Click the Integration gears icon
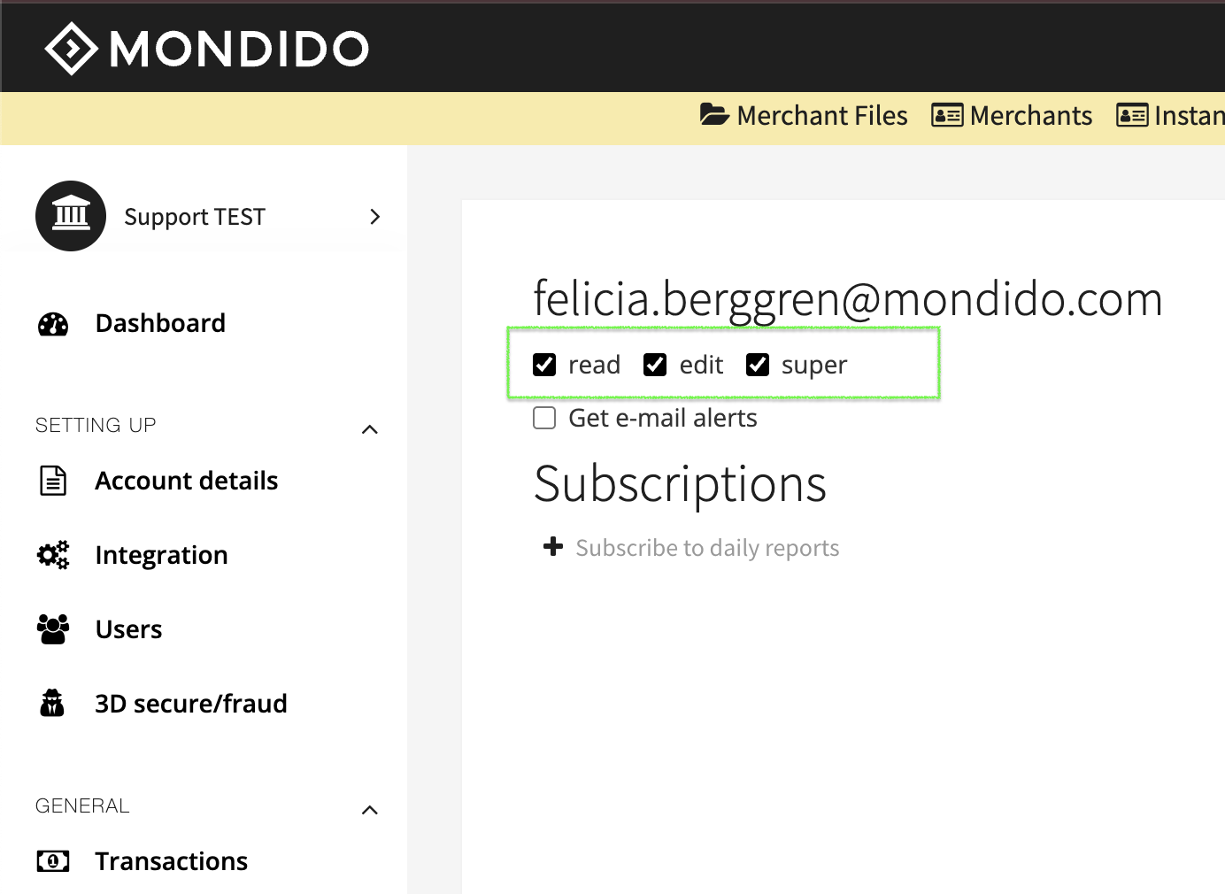Image resolution: width=1225 pixels, height=894 pixels. coord(53,555)
